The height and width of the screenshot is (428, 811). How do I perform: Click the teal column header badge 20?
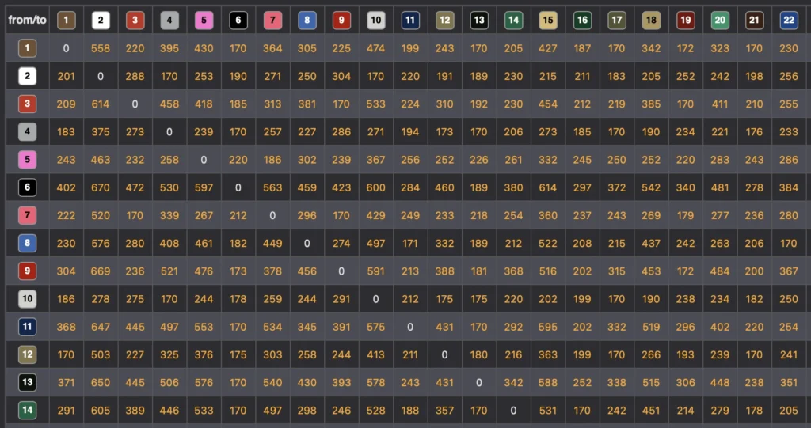click(719, 20)
